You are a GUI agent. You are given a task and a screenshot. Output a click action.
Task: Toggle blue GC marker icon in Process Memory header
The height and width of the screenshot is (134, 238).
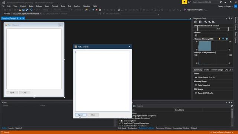coord(223,39)
